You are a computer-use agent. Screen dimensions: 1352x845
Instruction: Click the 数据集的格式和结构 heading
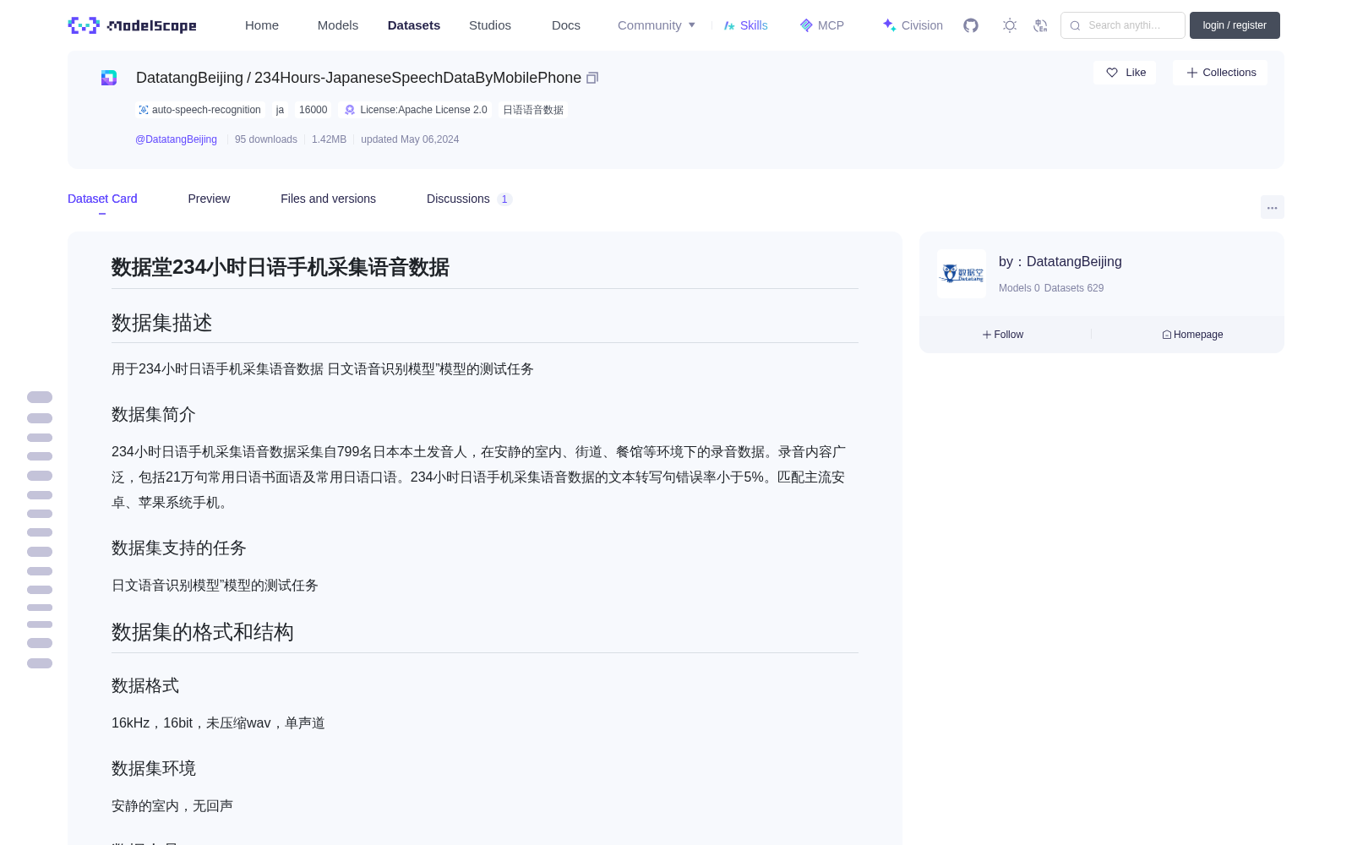point(203,632)
